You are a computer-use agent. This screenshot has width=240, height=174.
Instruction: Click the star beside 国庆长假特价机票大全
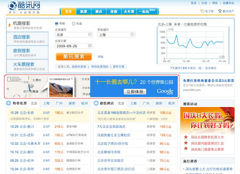coord(186,137)
